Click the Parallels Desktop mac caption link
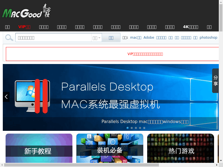 point(145,122)
